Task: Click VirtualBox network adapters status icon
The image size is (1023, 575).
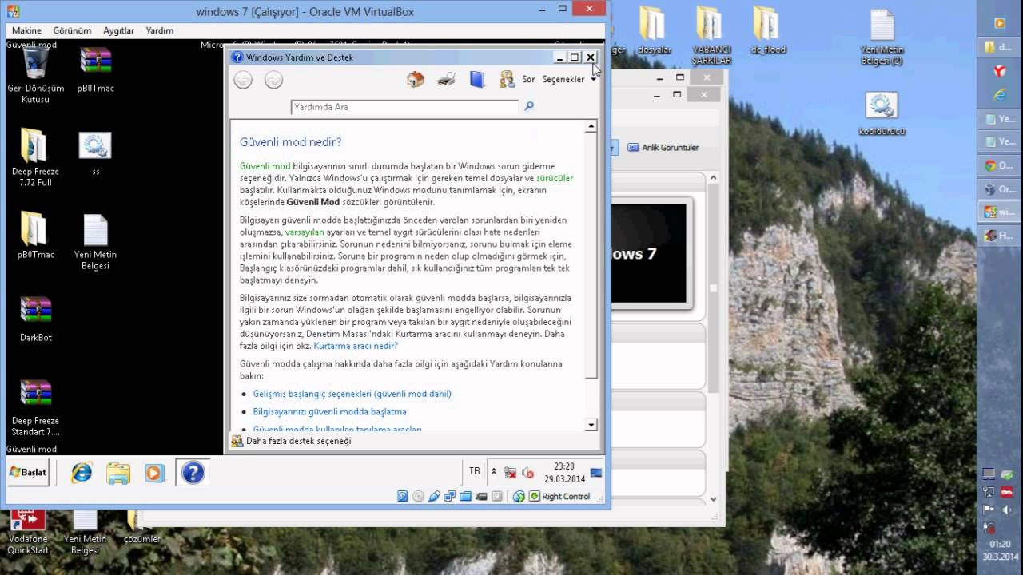Action: point(450,496)
